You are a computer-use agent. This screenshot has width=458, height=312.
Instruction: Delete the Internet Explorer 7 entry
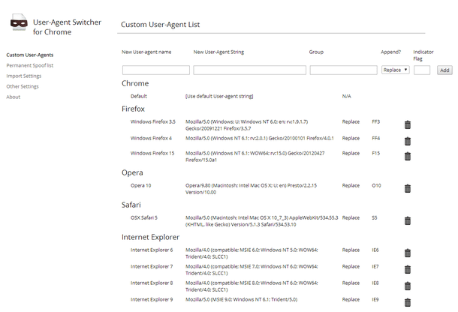pos(408,270)
